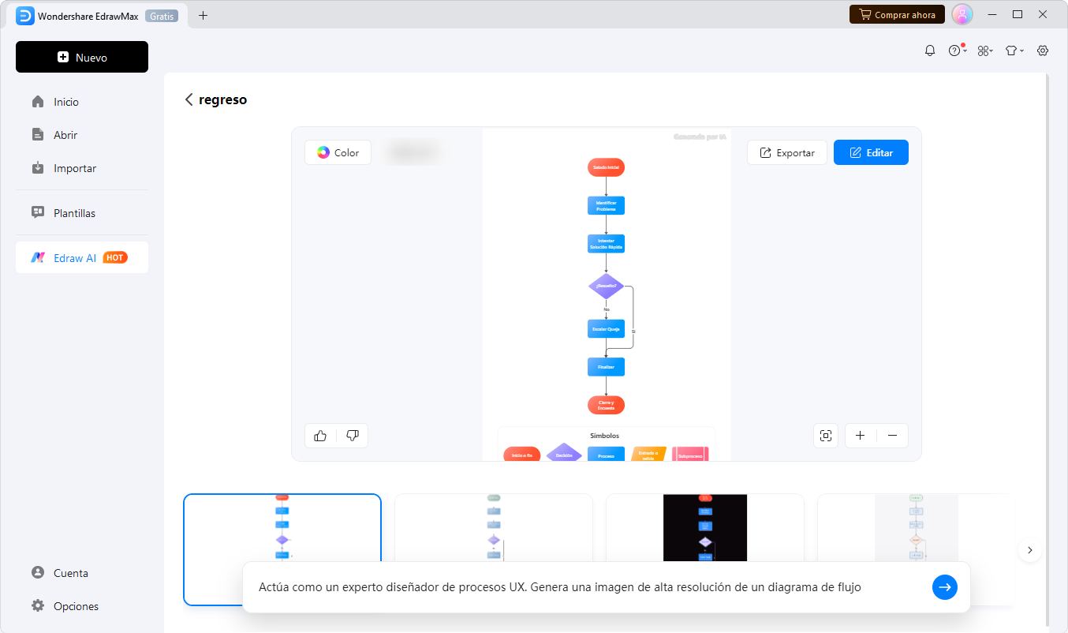Give the diagram a thumbs up
This screenshot has height=633, width=1068.
pyautogui.click(x=320, y=435)
